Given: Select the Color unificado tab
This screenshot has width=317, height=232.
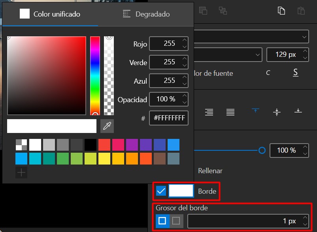Looking at the screenshot, I should coord(50,14).
